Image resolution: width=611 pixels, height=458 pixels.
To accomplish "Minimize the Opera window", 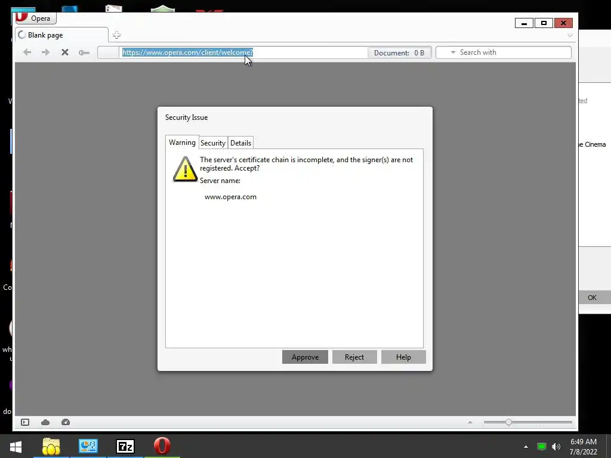I will click(524, 23).
